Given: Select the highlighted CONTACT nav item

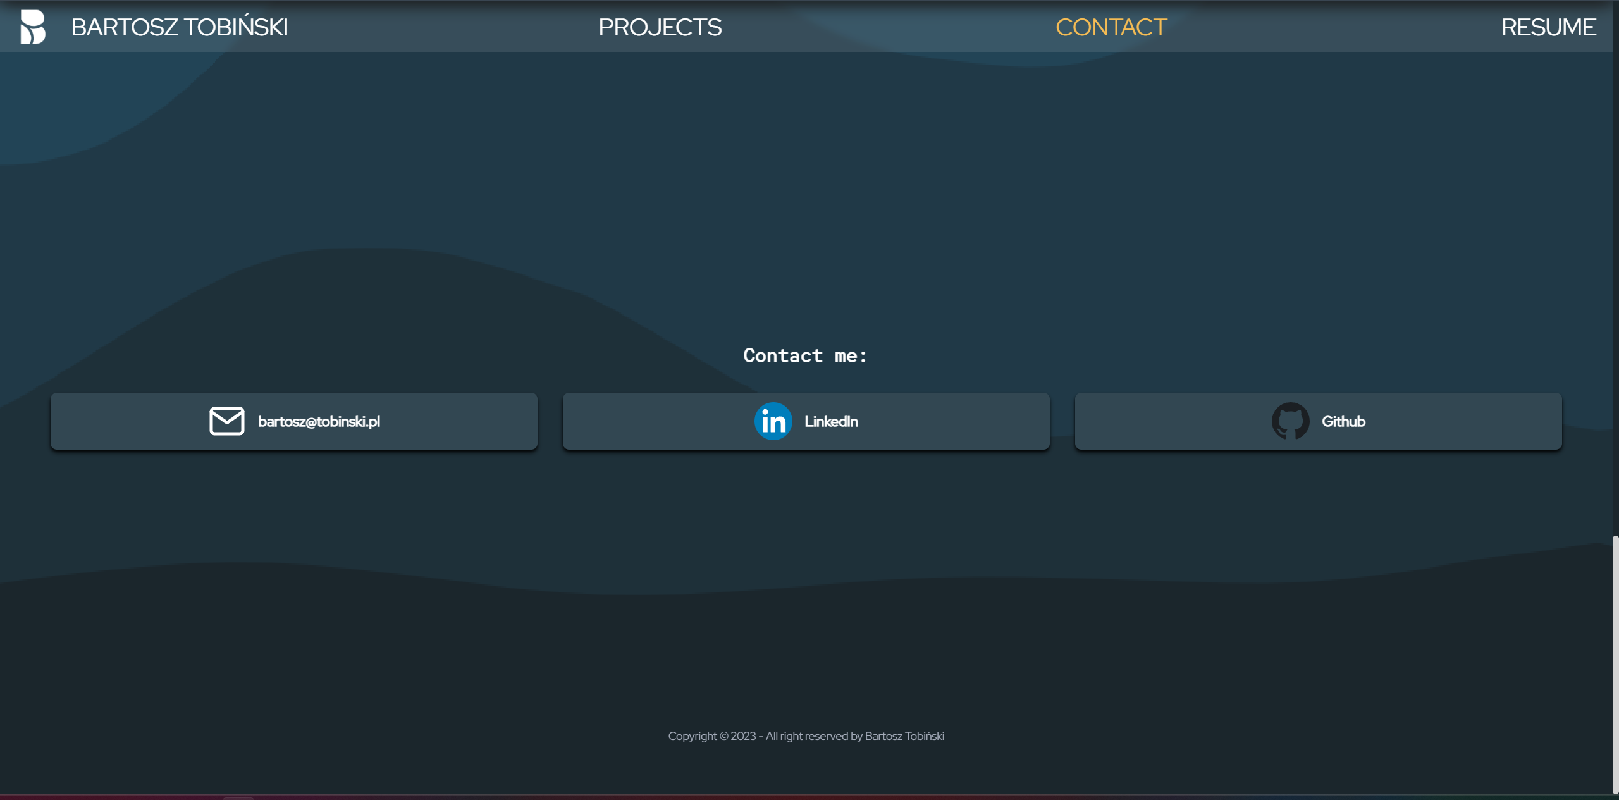Looking at the screenshot, I should pyautogui.click(x=1111, y=27).
